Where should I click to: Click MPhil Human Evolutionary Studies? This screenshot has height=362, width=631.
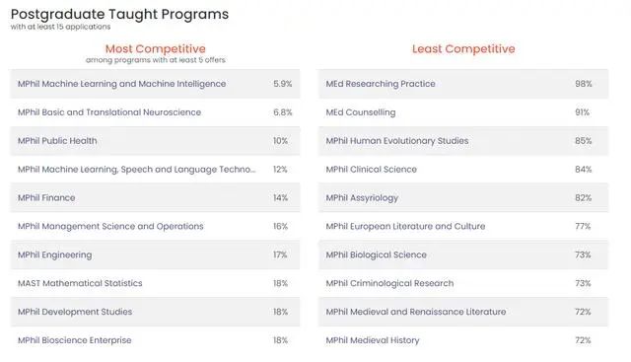pyautogui.click(x=397, y=141)
